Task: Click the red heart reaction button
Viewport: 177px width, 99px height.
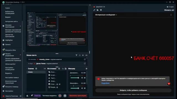Action: point(169,84)
